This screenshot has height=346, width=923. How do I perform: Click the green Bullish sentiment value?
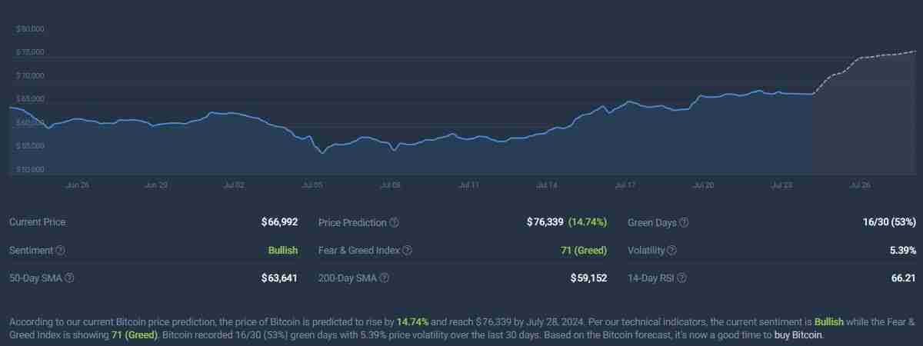pos(282,251)
